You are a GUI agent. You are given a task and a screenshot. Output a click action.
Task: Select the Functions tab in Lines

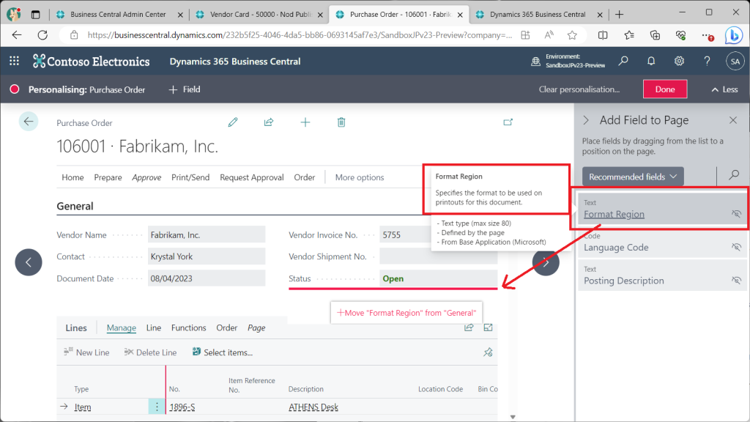pyautogui.click(x=188, y=327)
